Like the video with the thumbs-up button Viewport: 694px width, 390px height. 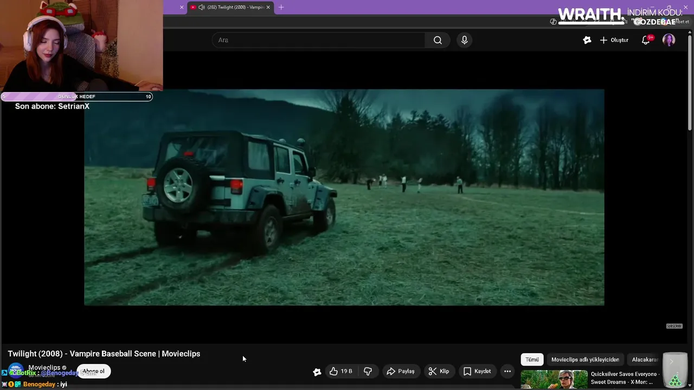pyautogui.click(x=341, y=371)
